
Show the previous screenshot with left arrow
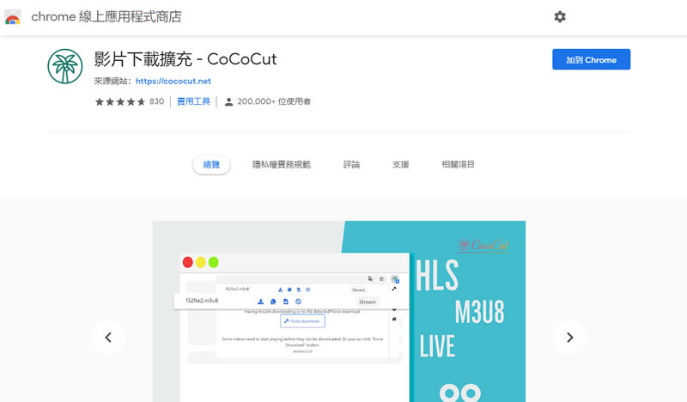(108, 337)
